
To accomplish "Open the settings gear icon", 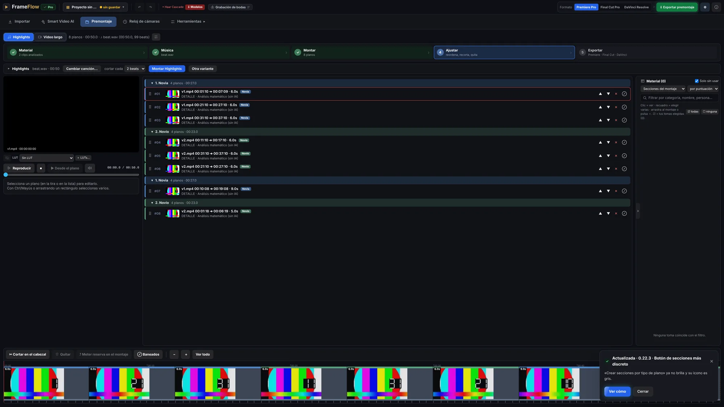I will tap(705, 7).
